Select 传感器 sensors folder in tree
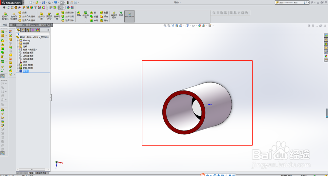 pos(25,44)
